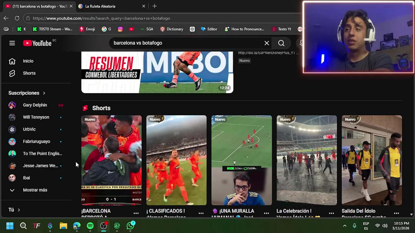Screen dimensions: 415x233
Task: Open the Texto Yt bookmark
Action: (281, 29)
